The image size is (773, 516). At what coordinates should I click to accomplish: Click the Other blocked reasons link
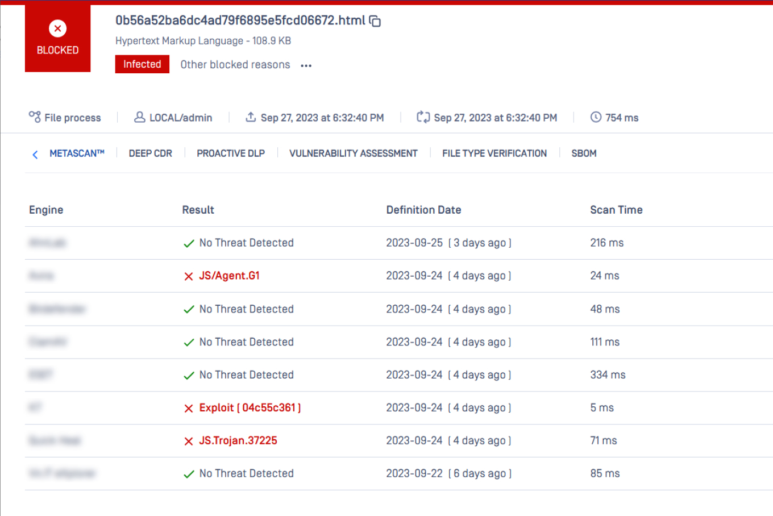[235, 64]
